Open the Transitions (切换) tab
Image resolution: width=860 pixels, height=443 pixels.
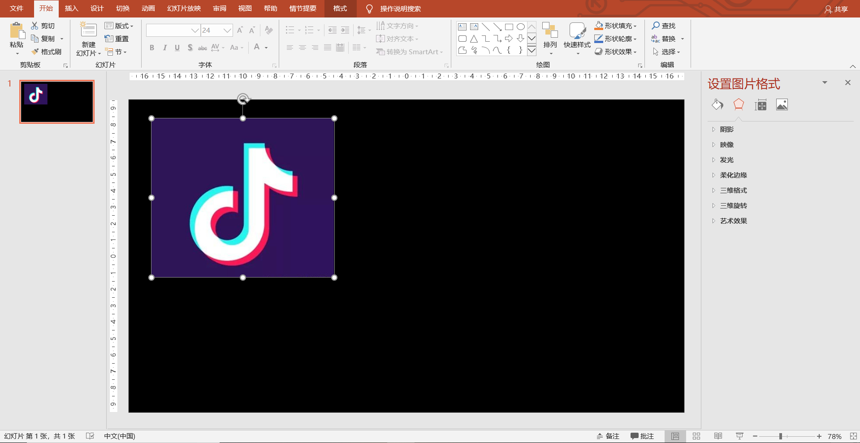[x=122, y=9]
